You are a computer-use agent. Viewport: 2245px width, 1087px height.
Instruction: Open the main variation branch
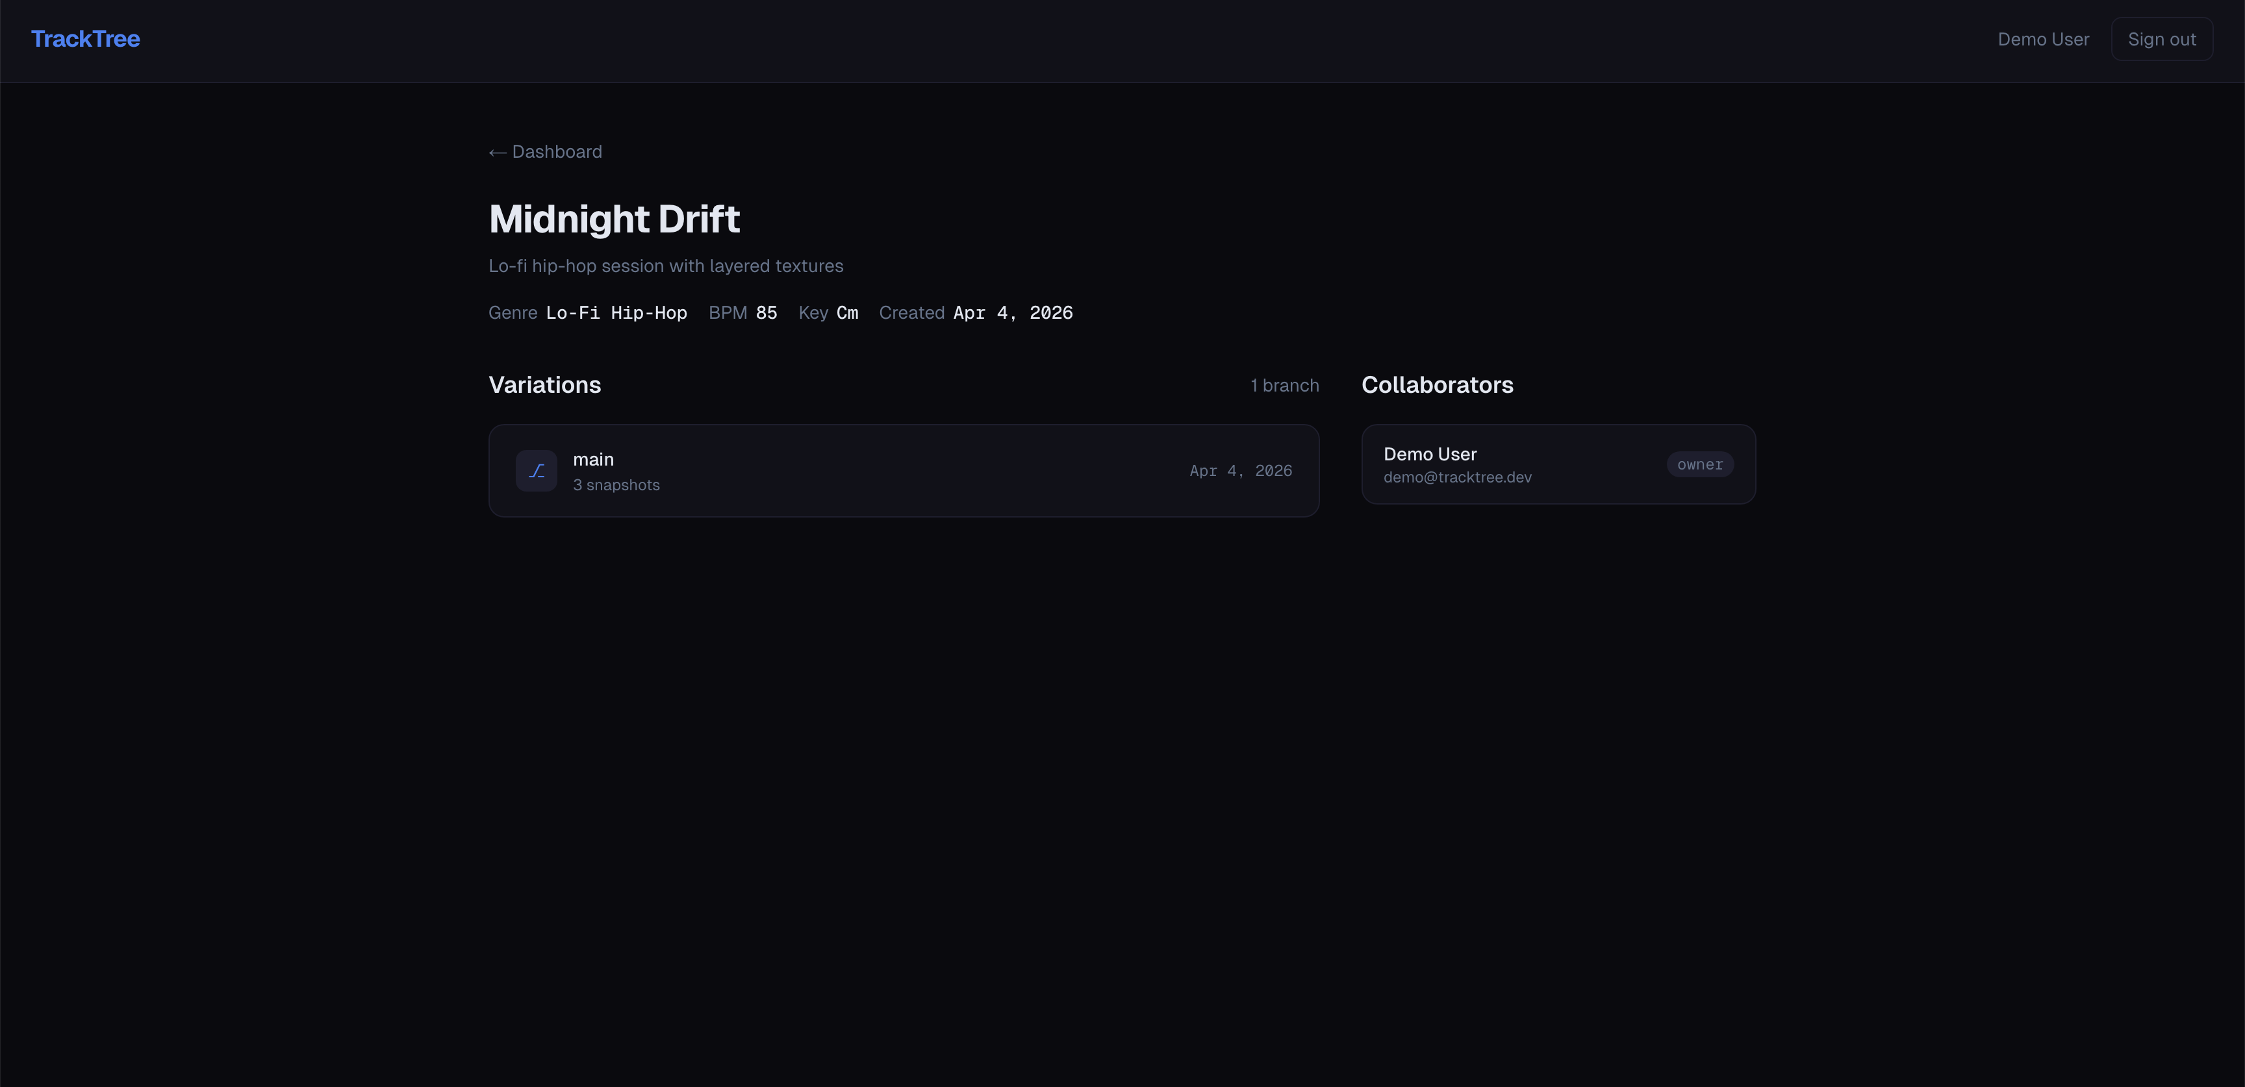click(594, 459)
